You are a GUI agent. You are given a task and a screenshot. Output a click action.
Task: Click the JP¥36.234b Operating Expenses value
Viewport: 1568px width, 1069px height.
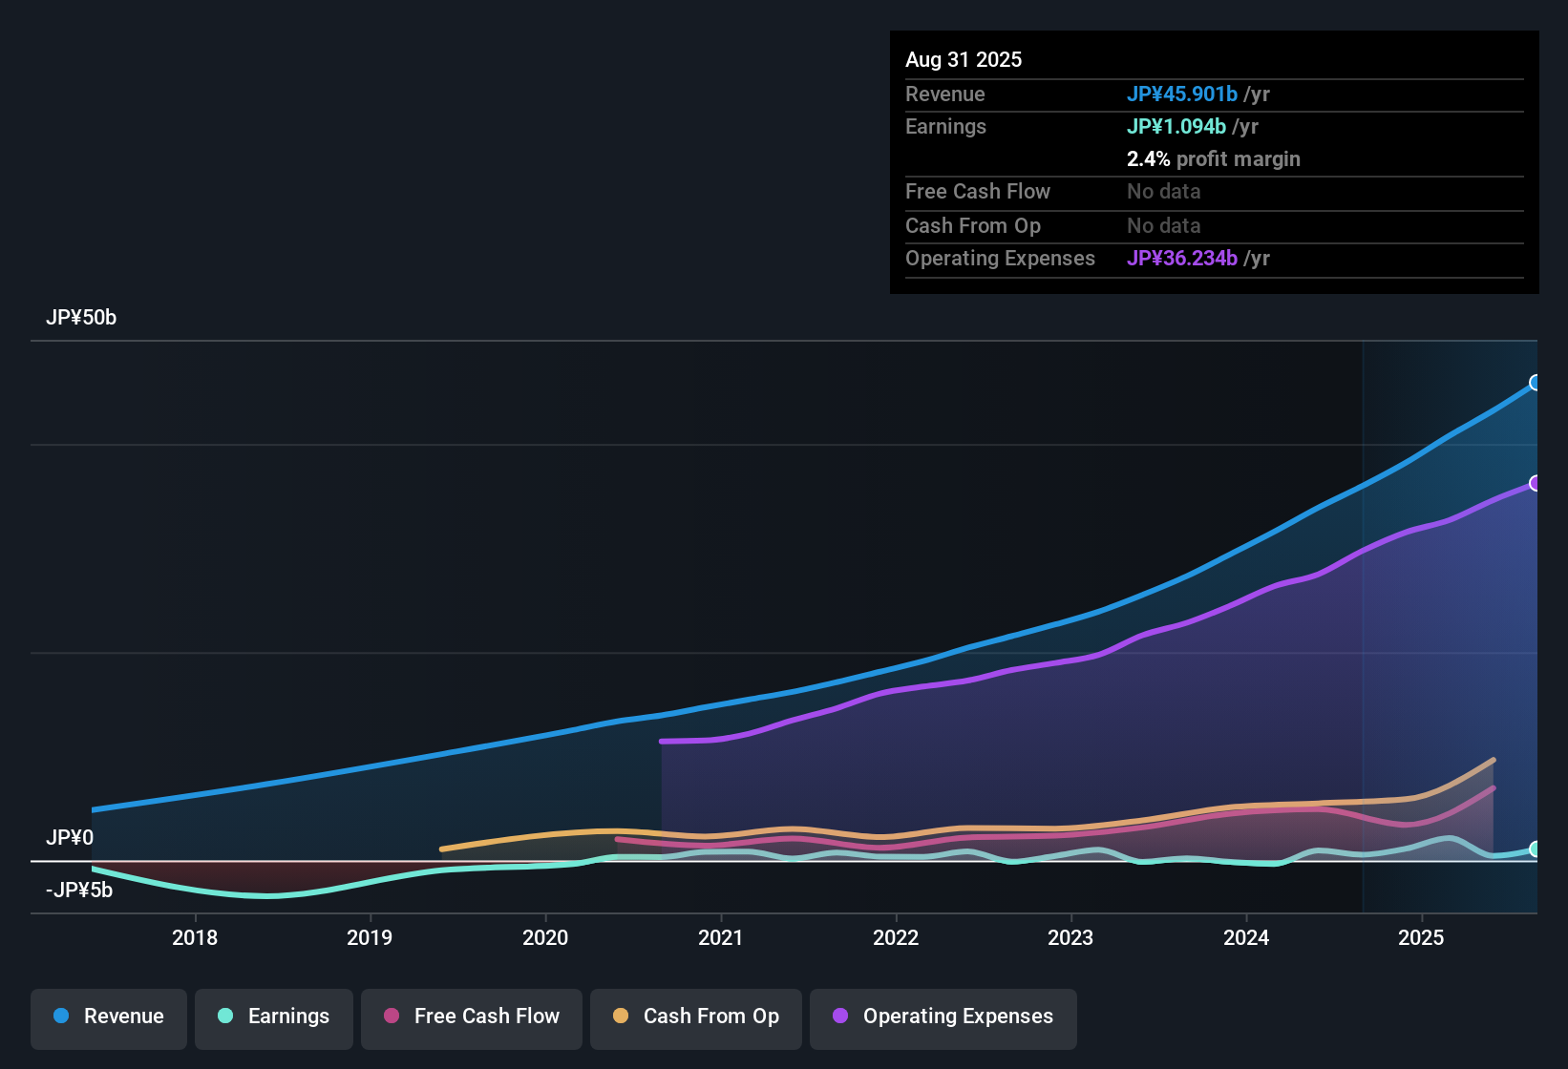coord(1182,258)
